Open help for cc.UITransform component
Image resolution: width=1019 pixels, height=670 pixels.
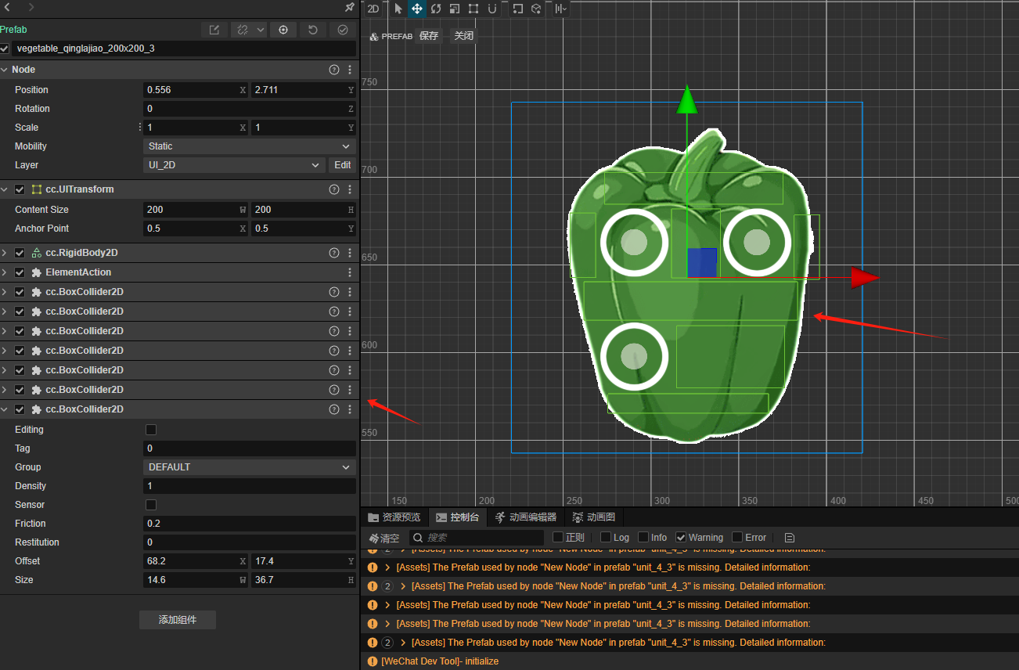334,189
